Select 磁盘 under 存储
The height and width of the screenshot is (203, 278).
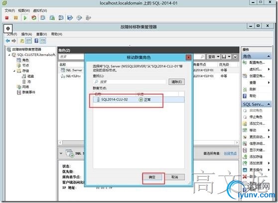30,76
